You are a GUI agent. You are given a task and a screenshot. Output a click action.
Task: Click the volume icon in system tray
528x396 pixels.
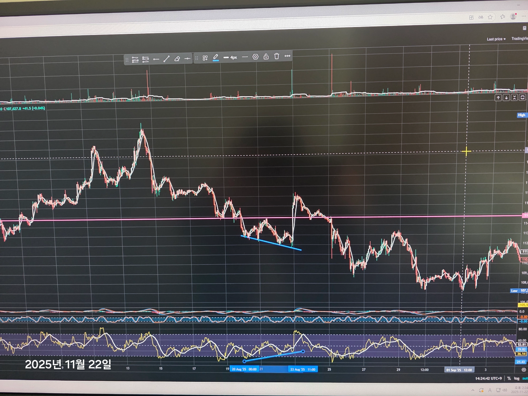click(505, 390)
